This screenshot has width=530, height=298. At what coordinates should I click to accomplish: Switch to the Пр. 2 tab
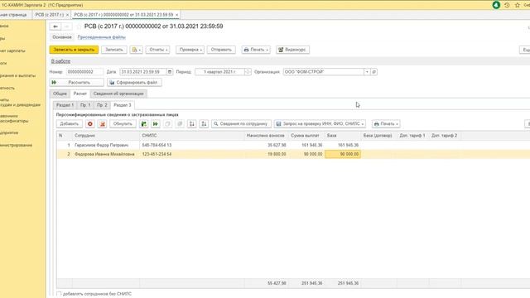[x=102, y=105]
